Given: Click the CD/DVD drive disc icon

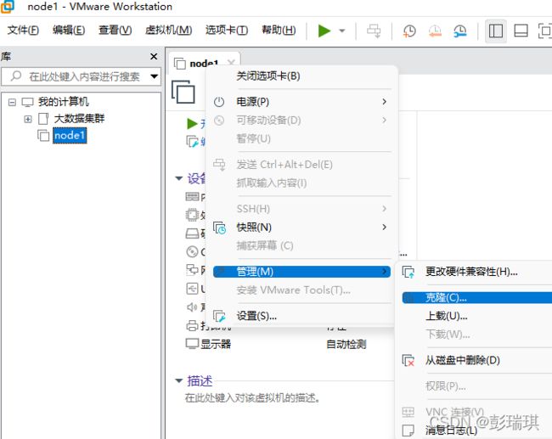Looking at the screenshot, I should (x=192, y=251).
